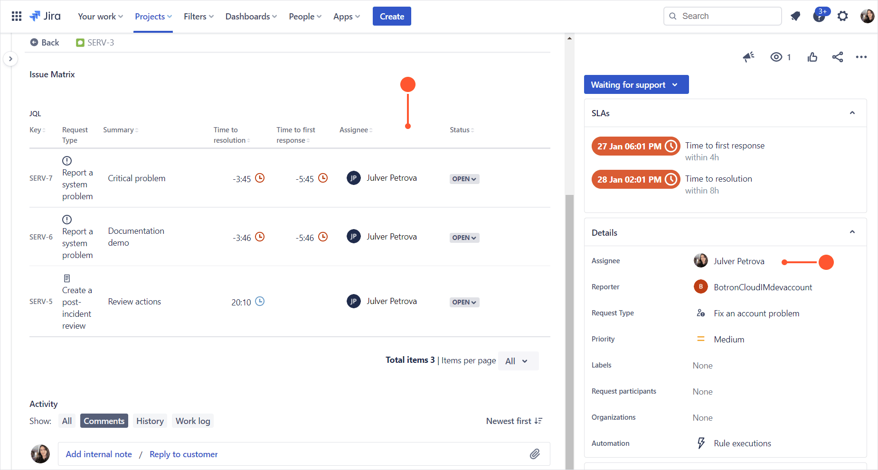Open the Items per page dropdown
878x470 pixels.
point(518,361)
